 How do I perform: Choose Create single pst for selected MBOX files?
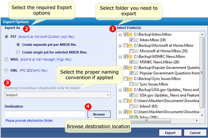point(18,52)
